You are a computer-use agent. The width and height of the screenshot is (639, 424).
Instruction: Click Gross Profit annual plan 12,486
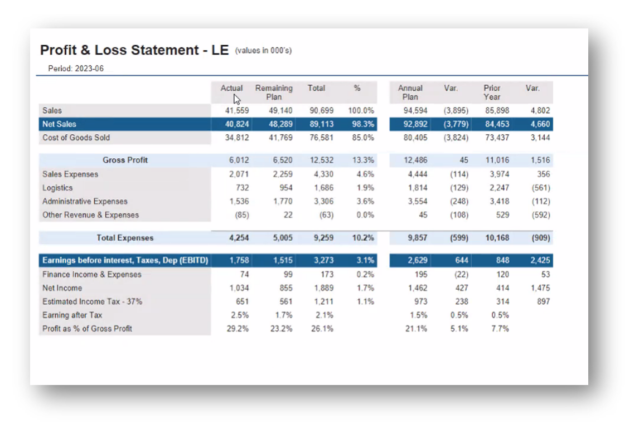pyautogui.click(x=415, y=160)
